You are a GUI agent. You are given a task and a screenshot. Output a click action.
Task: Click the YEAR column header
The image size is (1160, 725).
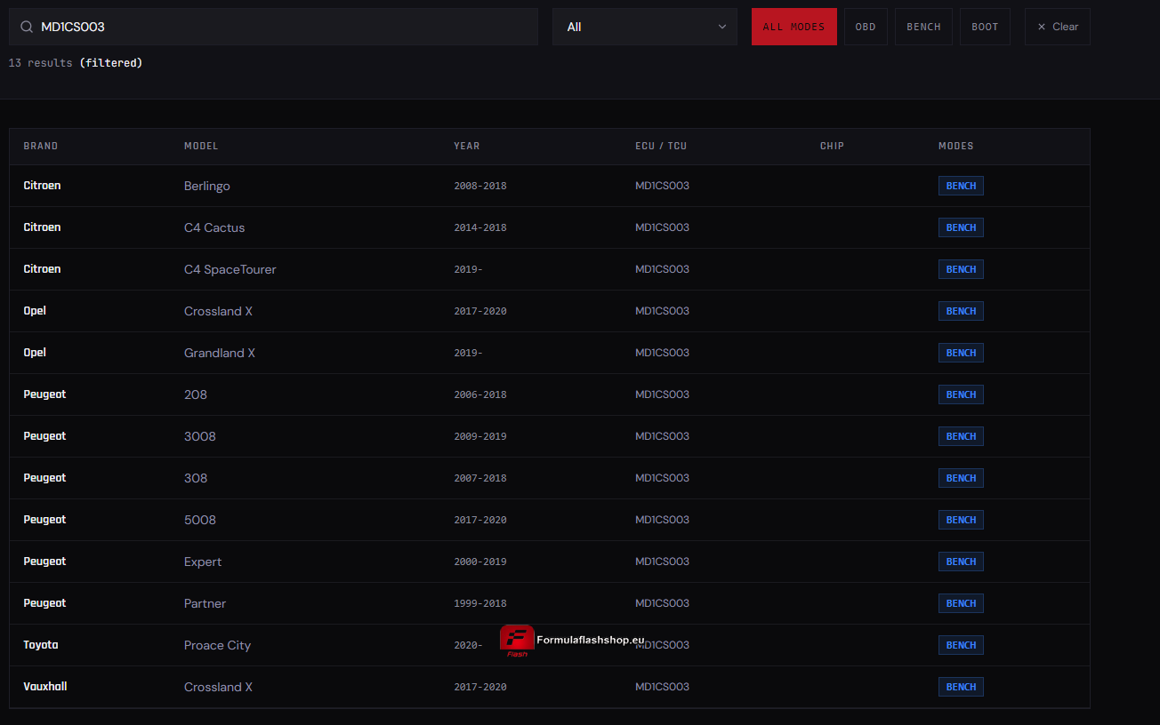click(x=467, y=146)
